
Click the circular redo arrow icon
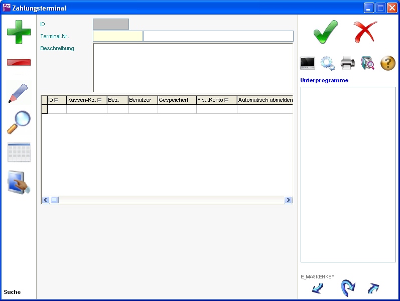[x=347, y=288]
